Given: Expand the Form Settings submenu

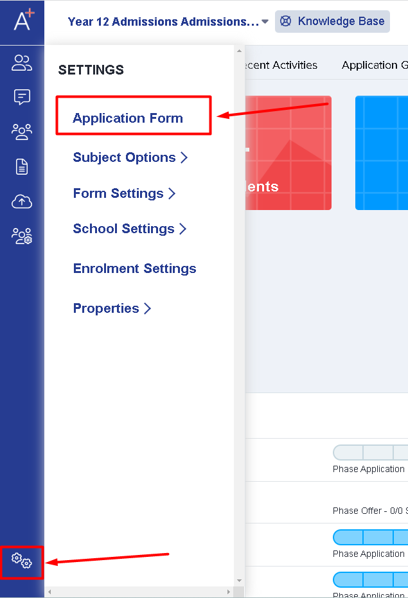Looking at the screenshot, I should tap(124, 193).
